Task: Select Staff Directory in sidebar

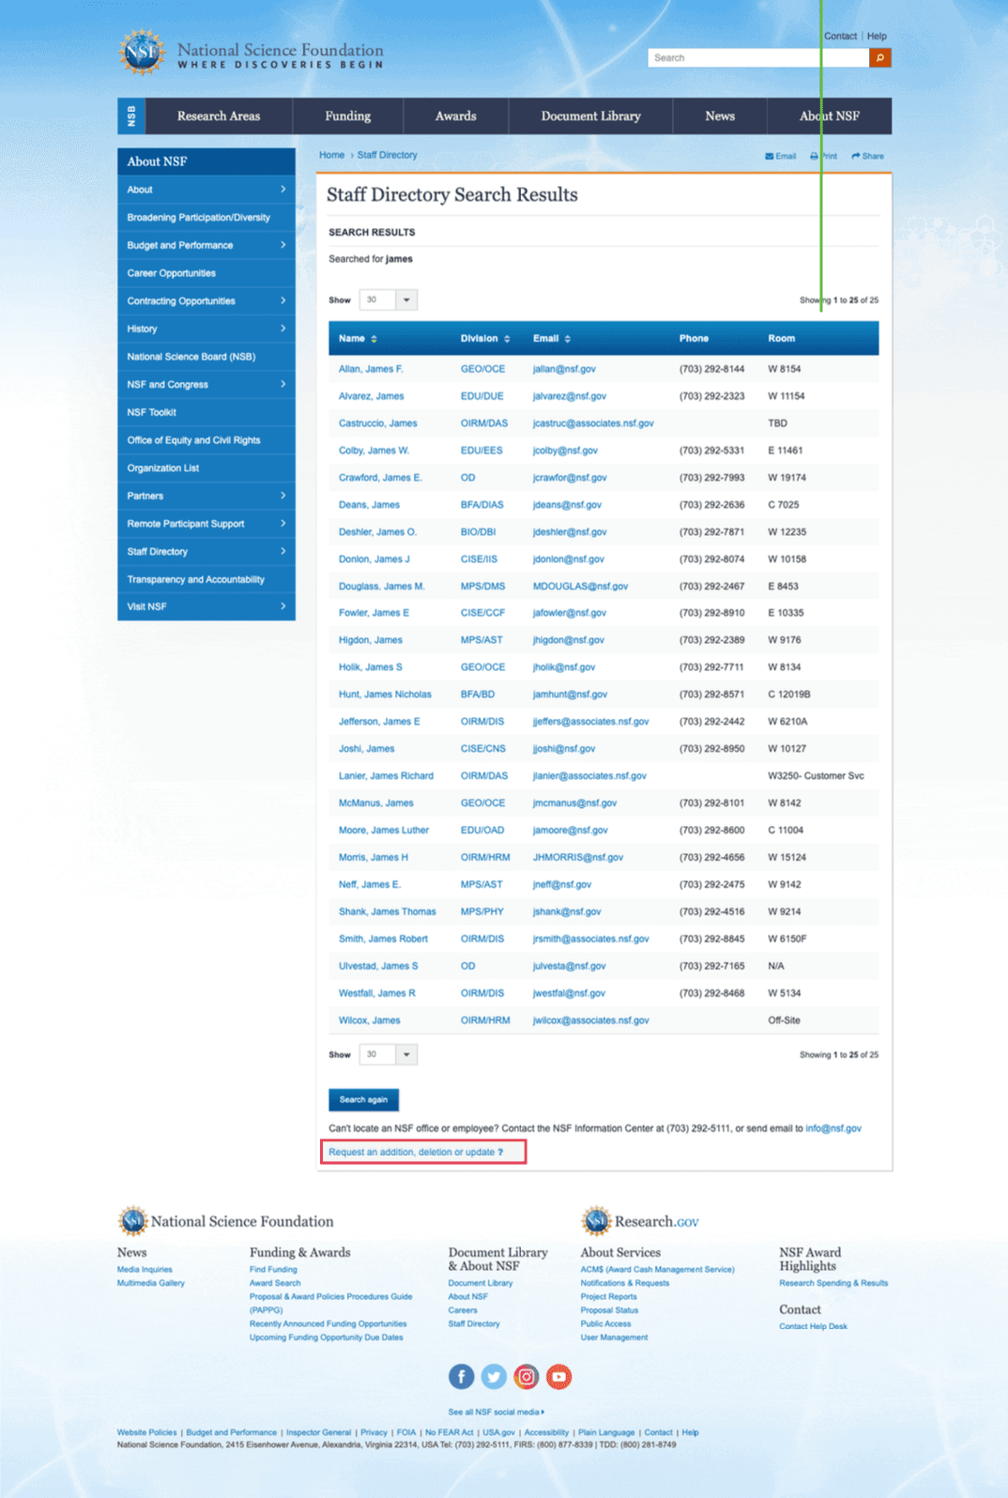Action: point(206,552)
